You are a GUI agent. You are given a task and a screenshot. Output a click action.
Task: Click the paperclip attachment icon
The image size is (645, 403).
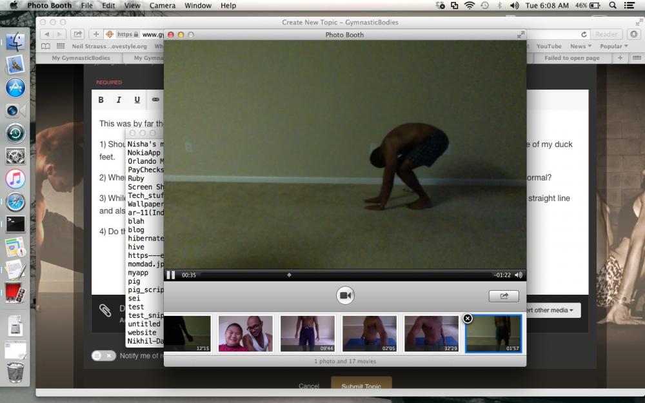coord(105,311)
